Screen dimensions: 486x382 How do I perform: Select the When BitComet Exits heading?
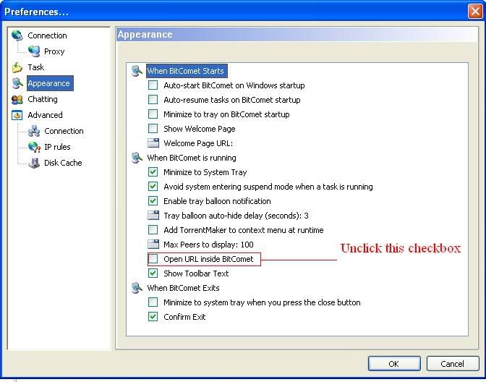183,288
